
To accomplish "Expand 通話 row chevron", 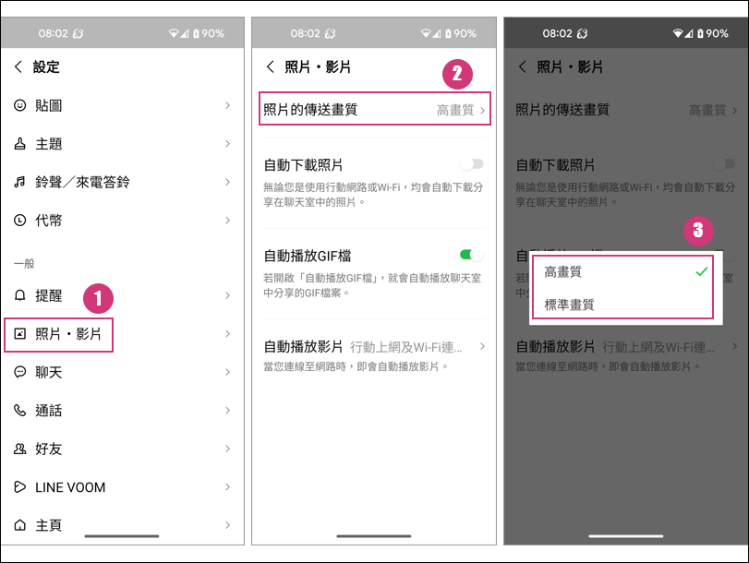I will pyautogui.click(x=228, y=410).
